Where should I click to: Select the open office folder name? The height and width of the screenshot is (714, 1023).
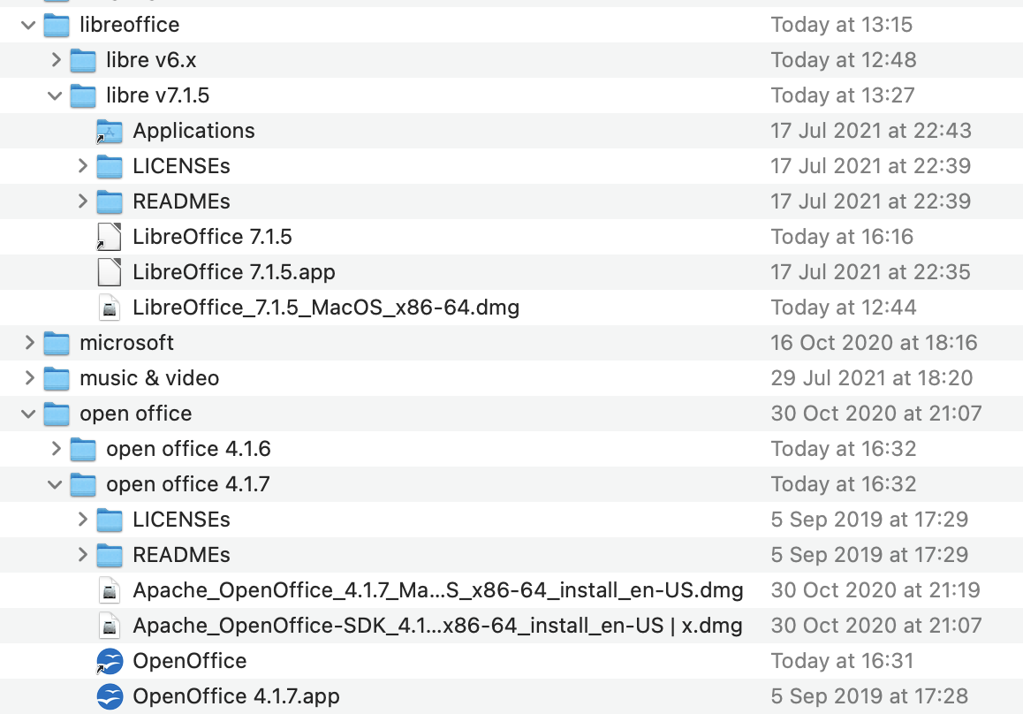(135, 414)
